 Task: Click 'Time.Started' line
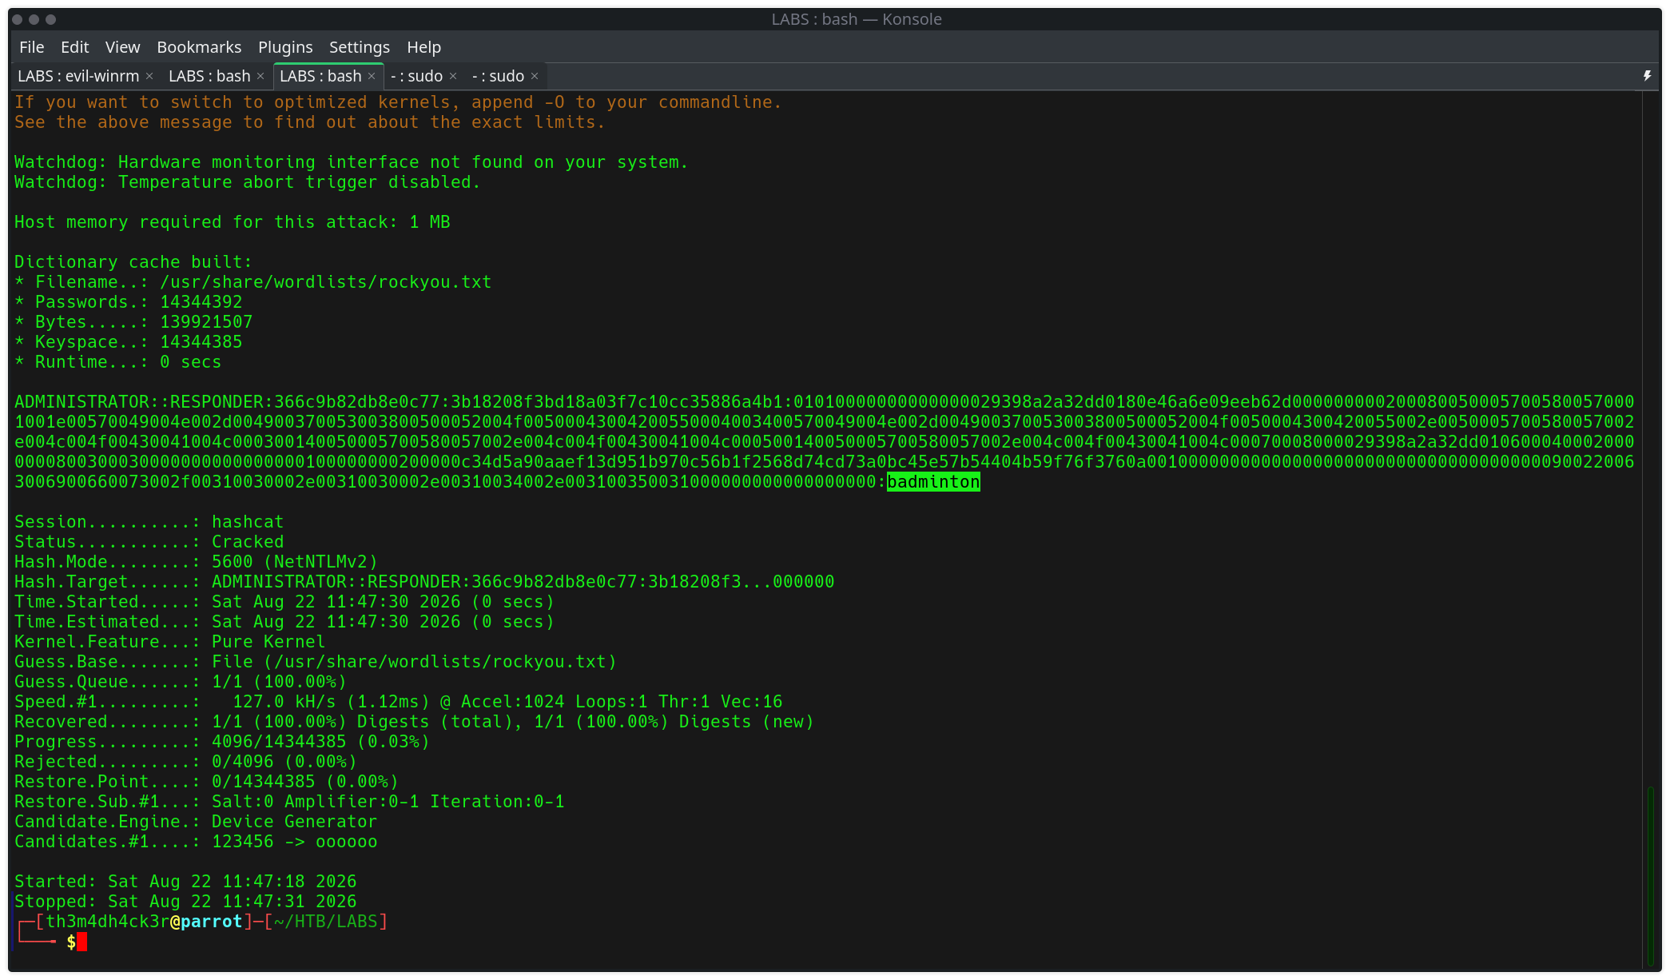click(284, 602)
